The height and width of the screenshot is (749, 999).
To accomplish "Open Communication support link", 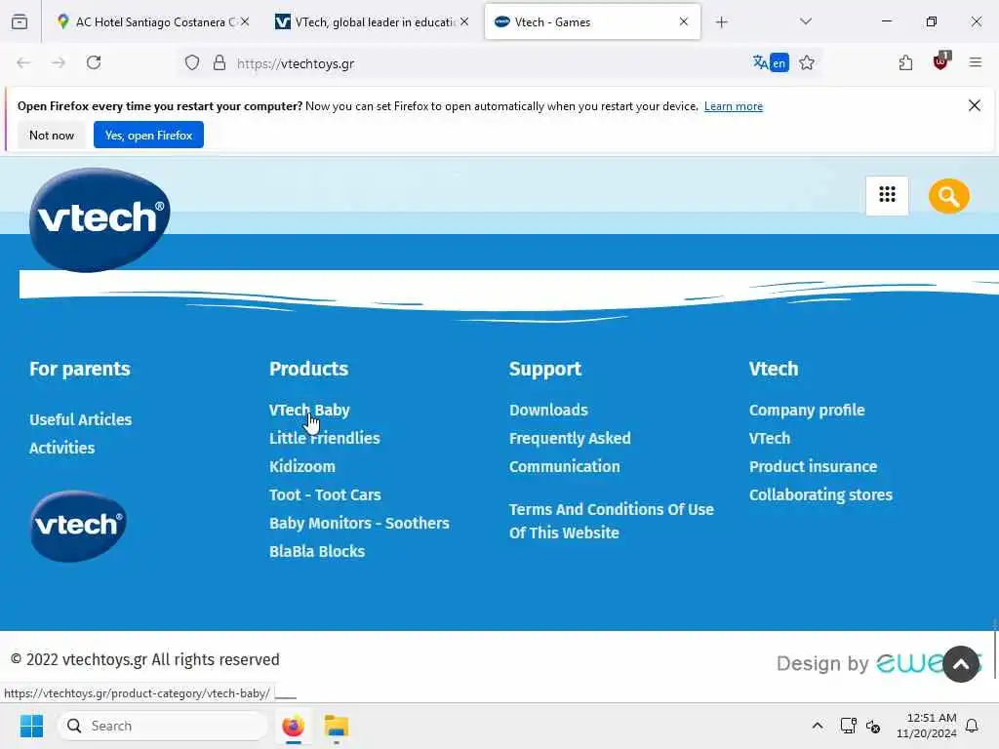I will click(565, 466).
